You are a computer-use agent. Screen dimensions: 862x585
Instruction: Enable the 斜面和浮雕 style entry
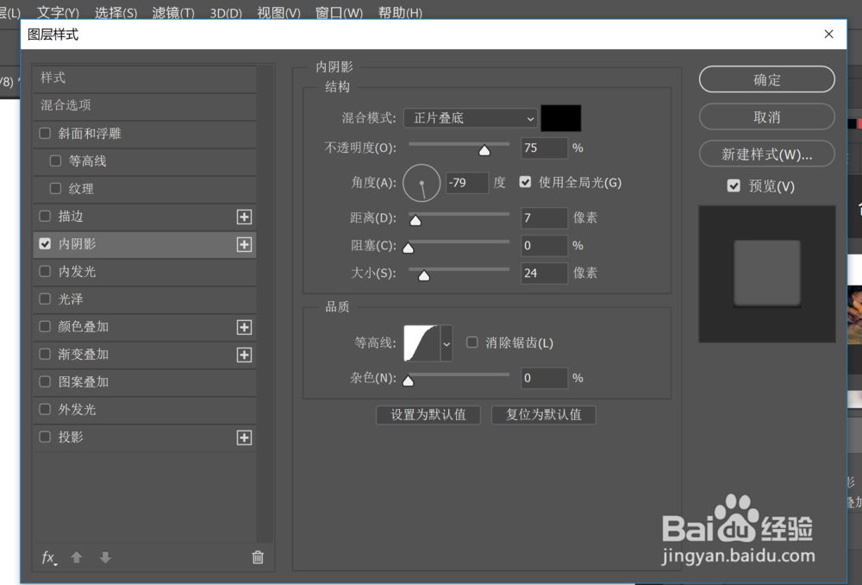tap(45, 134)
